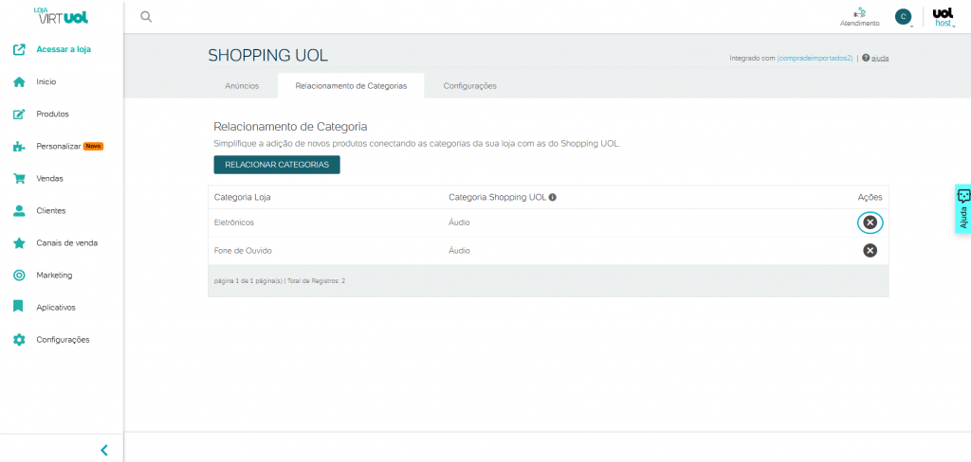Click the Relacionamento de Categoria heading
This screenshot has width=971, height=462.
[290, 127]
